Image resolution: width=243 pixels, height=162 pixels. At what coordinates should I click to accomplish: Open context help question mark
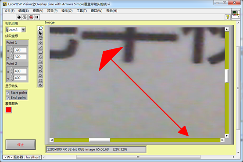[x=228, y=17]
